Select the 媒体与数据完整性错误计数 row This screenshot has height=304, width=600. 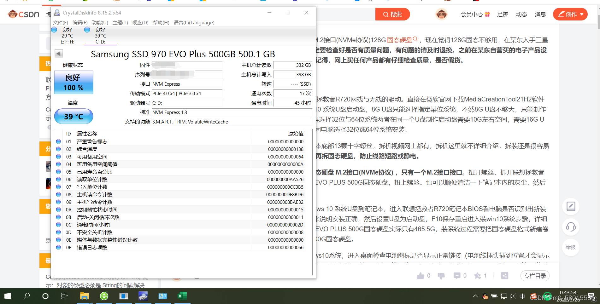coord(180,240)
